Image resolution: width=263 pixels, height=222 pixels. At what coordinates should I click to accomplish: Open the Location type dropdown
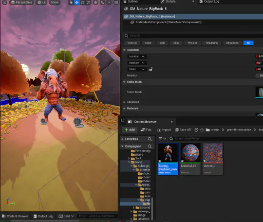pyautogui.click(x=137, y=57)
